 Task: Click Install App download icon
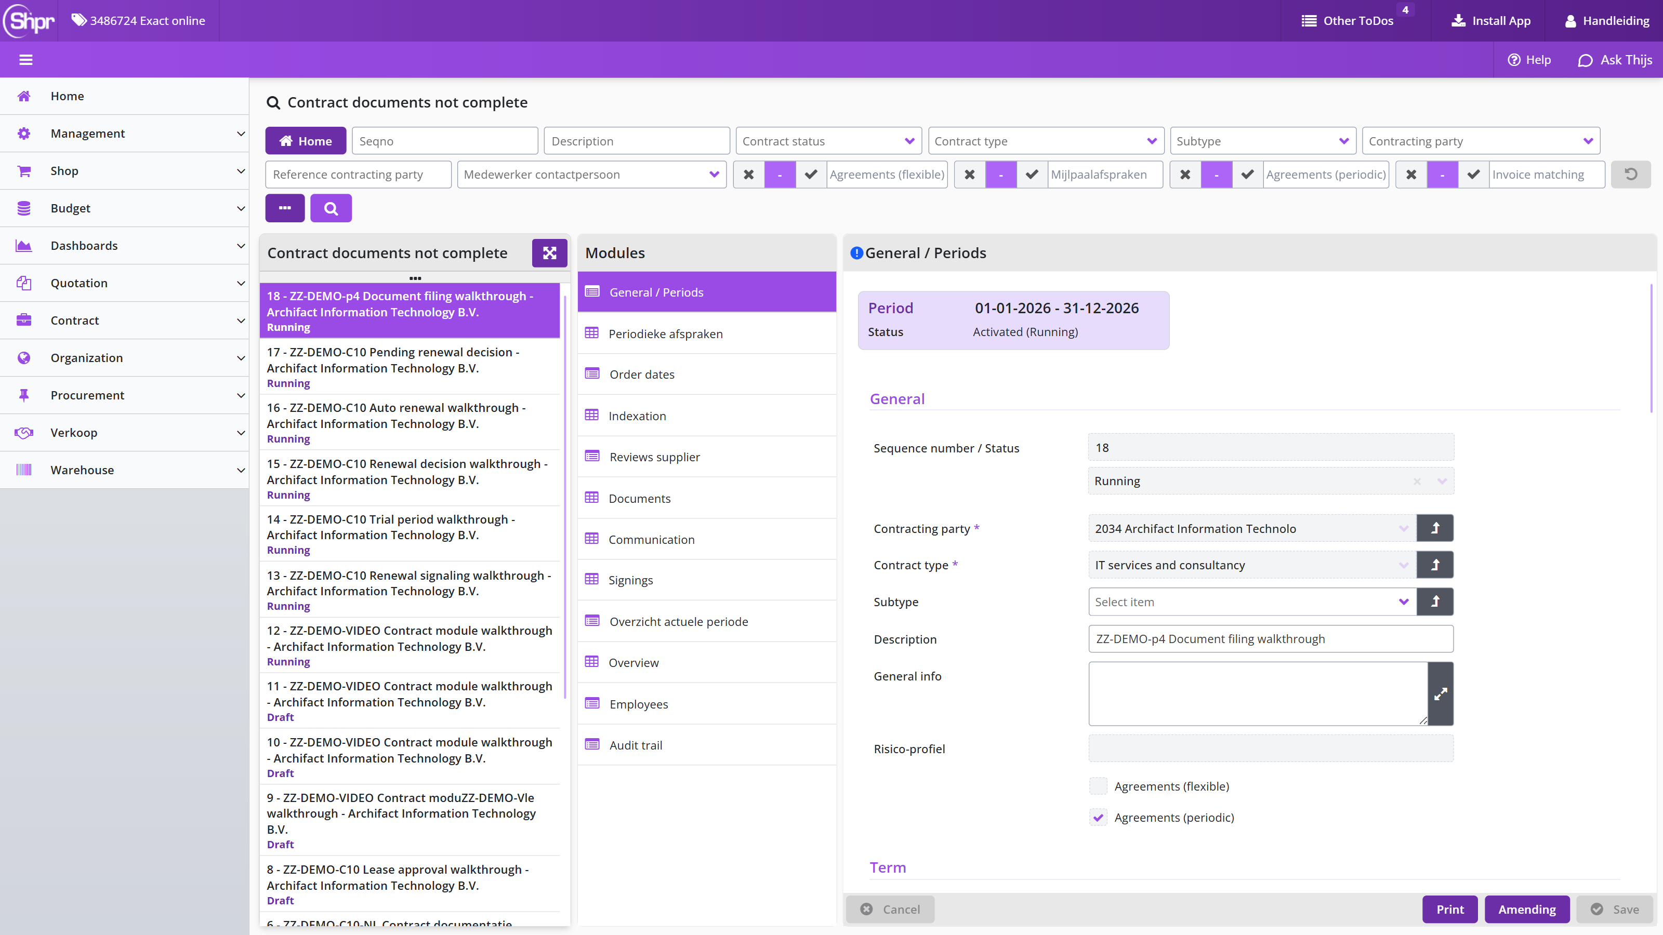1458,21
